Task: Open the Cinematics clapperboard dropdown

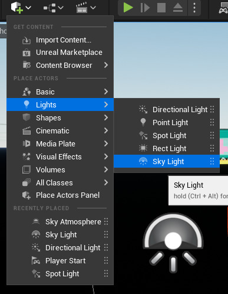Action: (86, 8)
